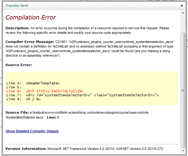The width and height of the screenshot is (188, 156).
Task: Click the SystemItemSelector.ascx file path text
Action: tap(24, 118)
